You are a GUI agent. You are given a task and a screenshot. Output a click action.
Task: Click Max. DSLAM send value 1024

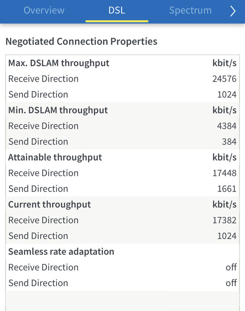(x=227, y=95)
